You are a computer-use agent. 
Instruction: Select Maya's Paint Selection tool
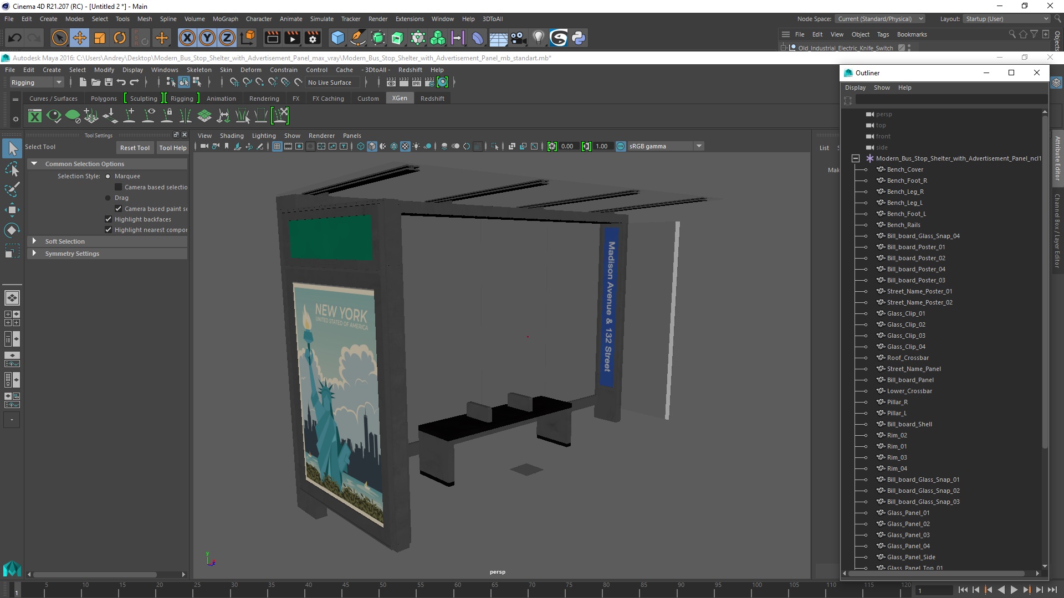12,189
